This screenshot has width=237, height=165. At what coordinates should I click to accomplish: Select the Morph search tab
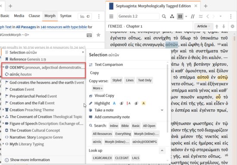click(50, 16)
